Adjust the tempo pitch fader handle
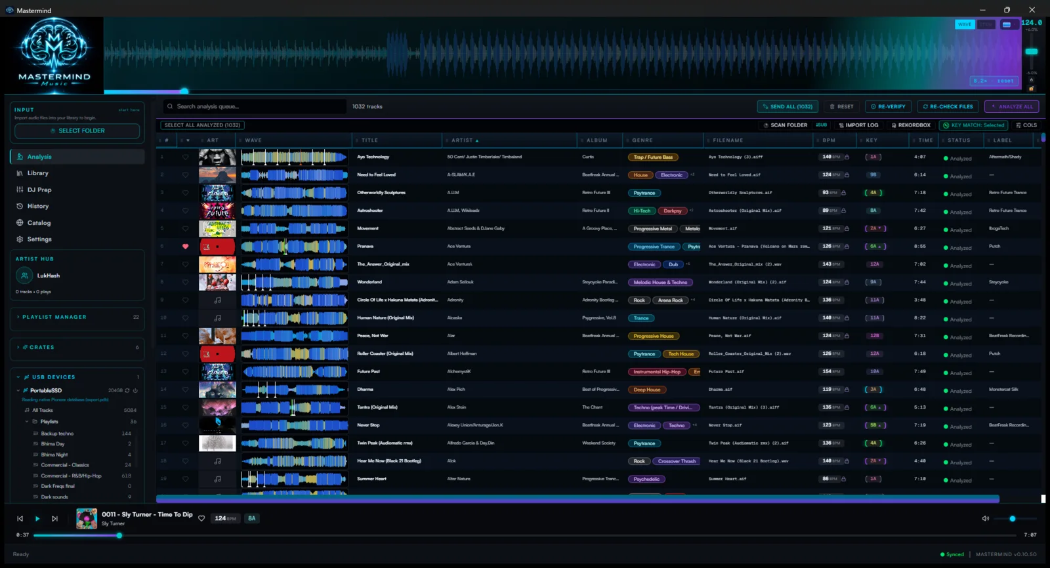Screen dimensions: 1050x568 click(1032, 51)
